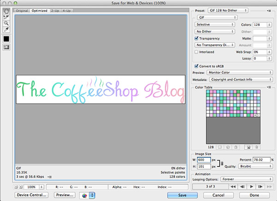Select first cyan swatch in color table

point(208,92)
